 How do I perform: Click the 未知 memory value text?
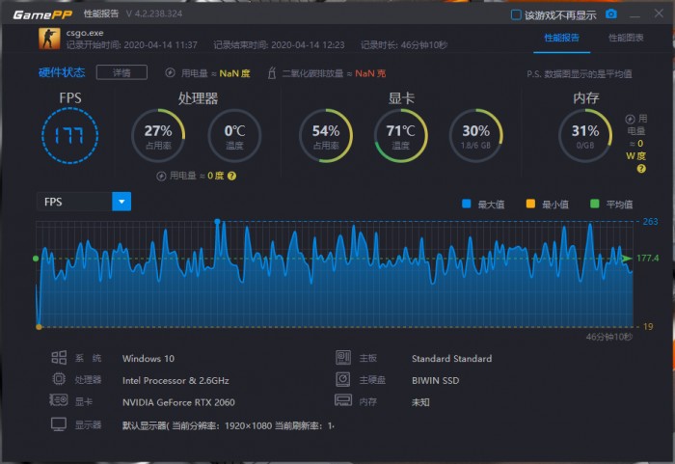(420, 402)
